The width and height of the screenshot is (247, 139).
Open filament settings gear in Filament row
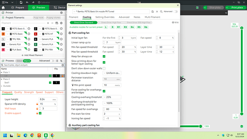[x=61, y=23]
